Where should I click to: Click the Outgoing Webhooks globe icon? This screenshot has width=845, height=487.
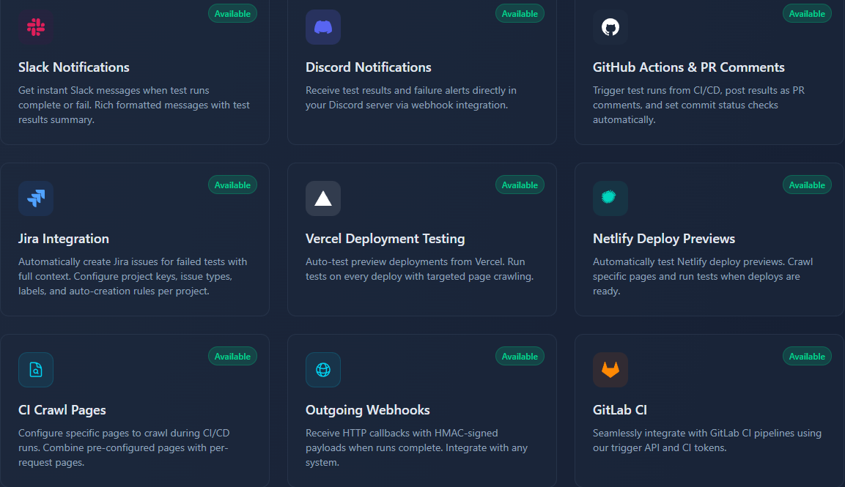323,370
